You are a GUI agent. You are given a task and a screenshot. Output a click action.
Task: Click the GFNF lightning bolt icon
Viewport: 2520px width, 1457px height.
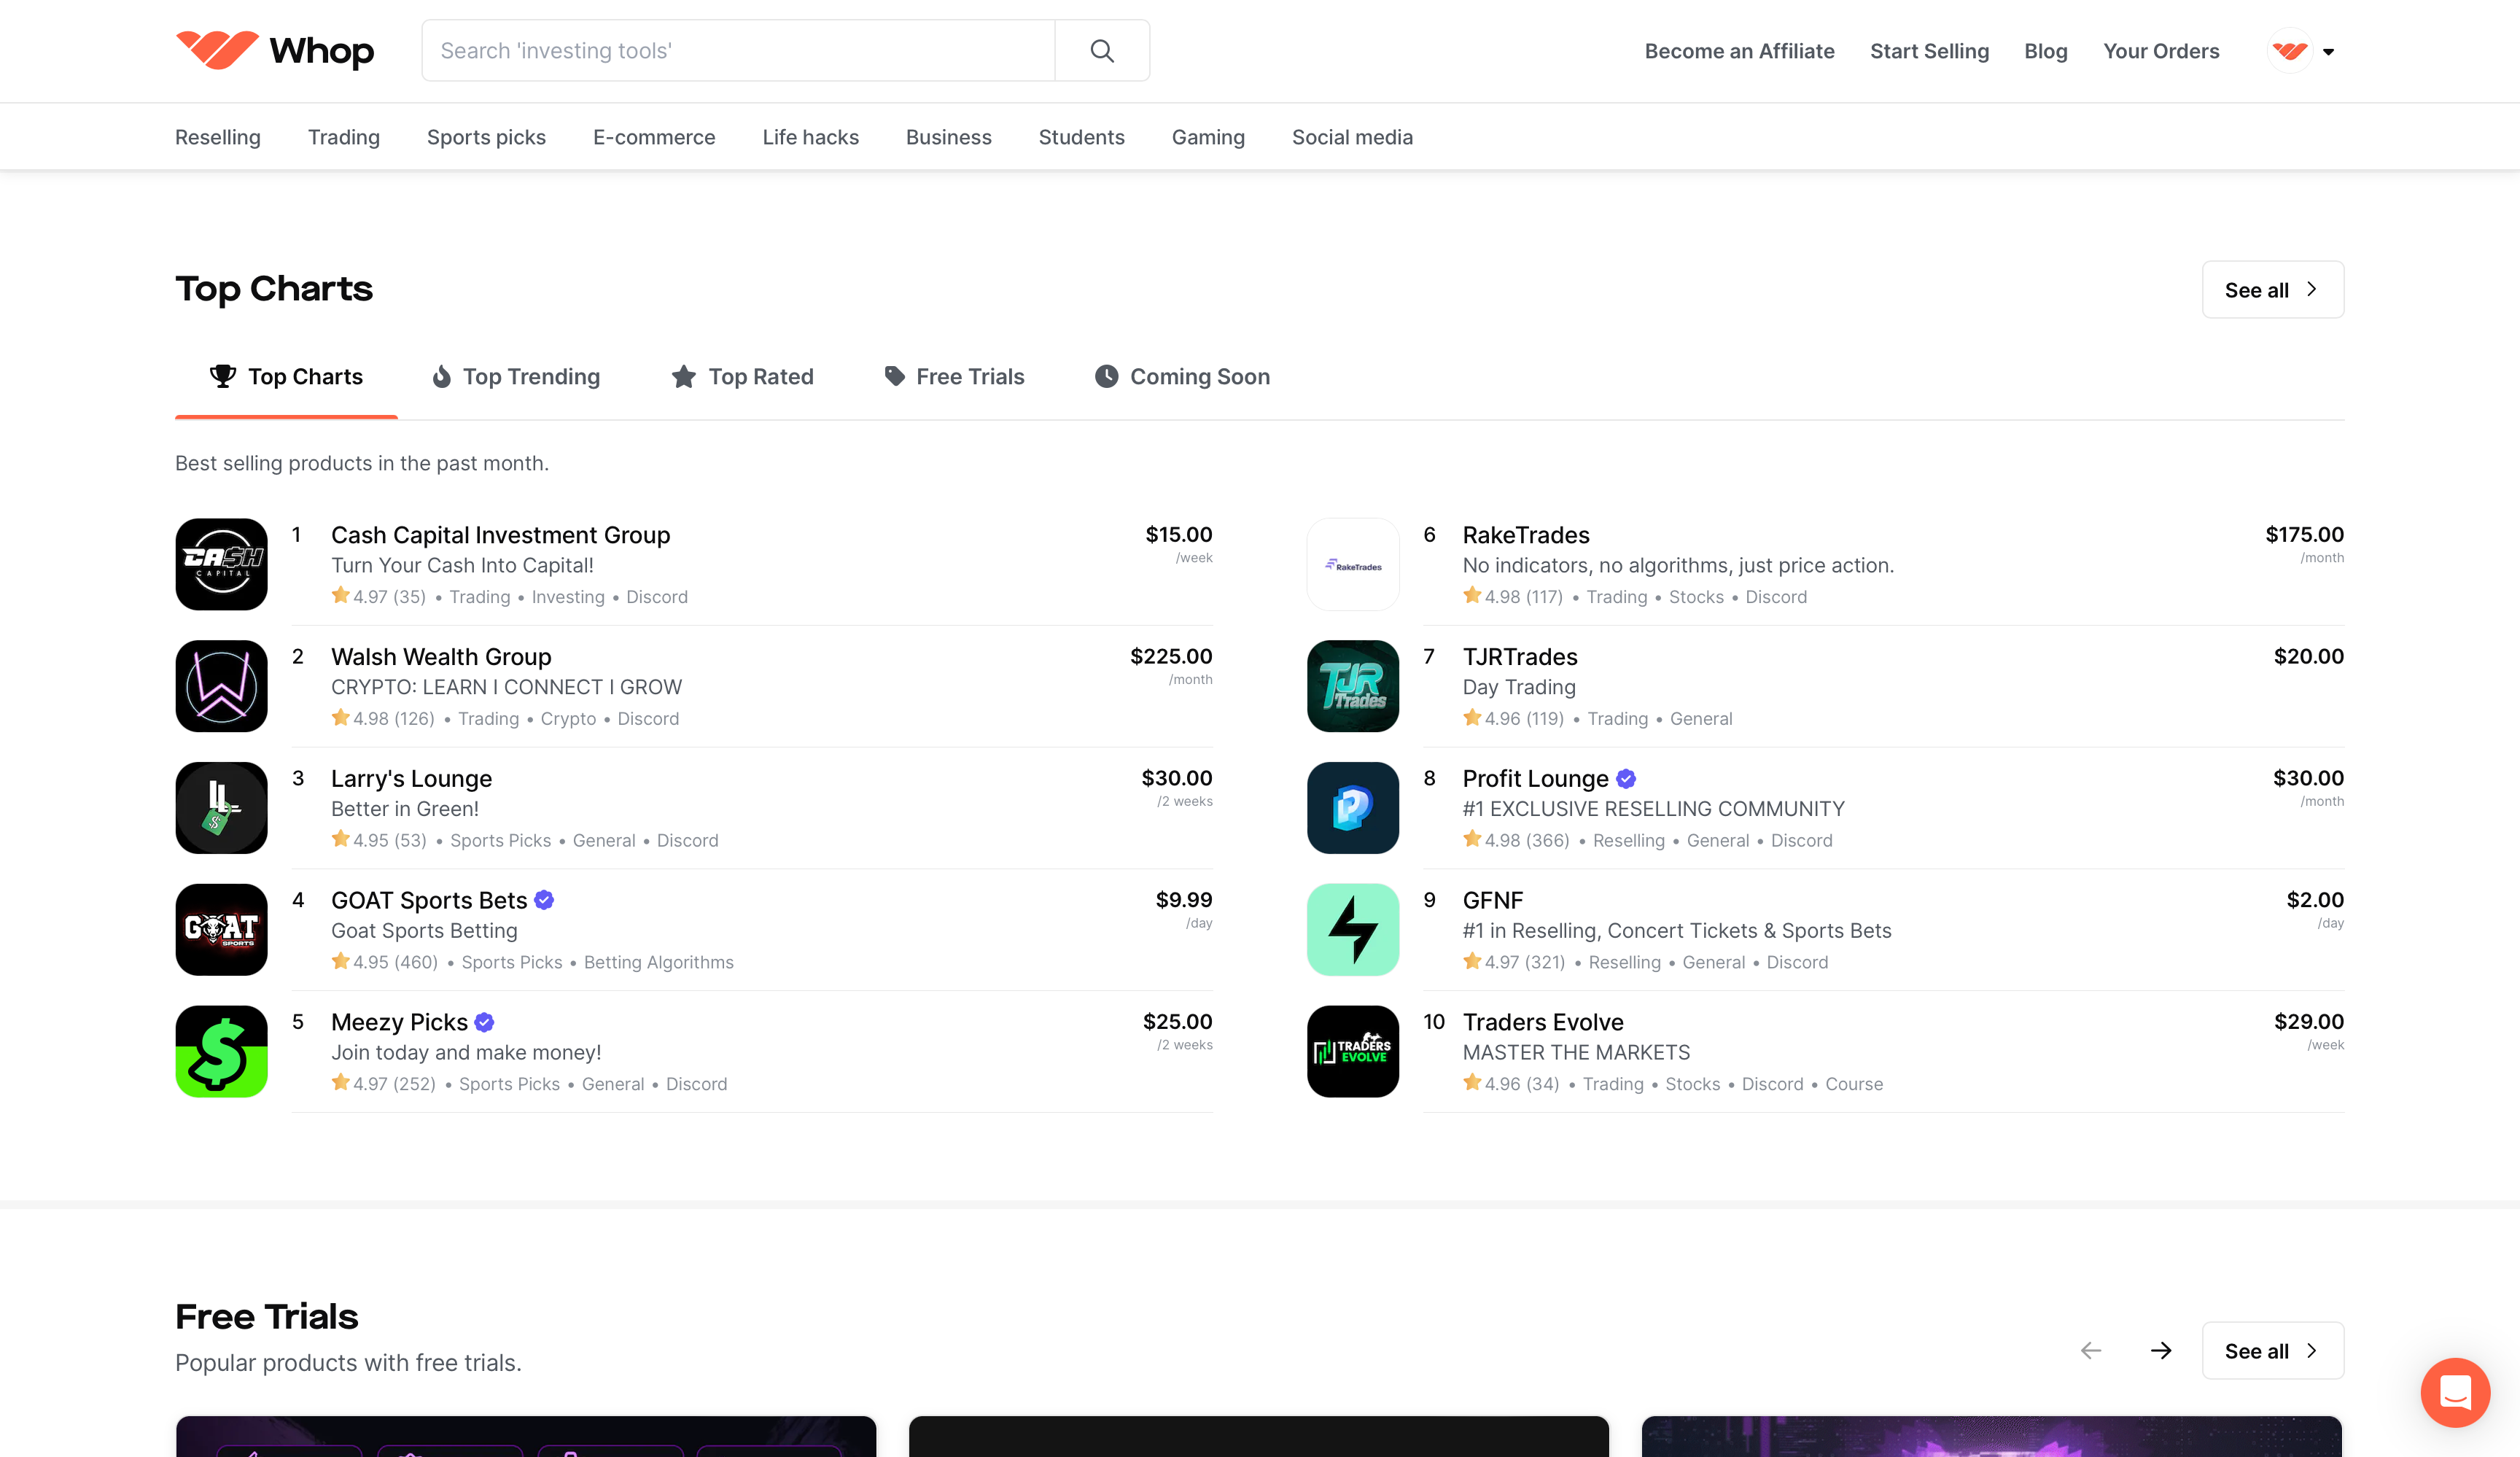tap(1352, 929)
